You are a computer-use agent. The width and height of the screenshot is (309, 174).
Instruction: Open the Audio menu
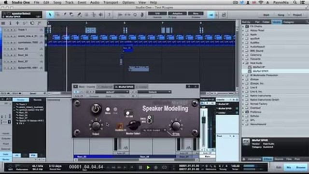point(95,2)
